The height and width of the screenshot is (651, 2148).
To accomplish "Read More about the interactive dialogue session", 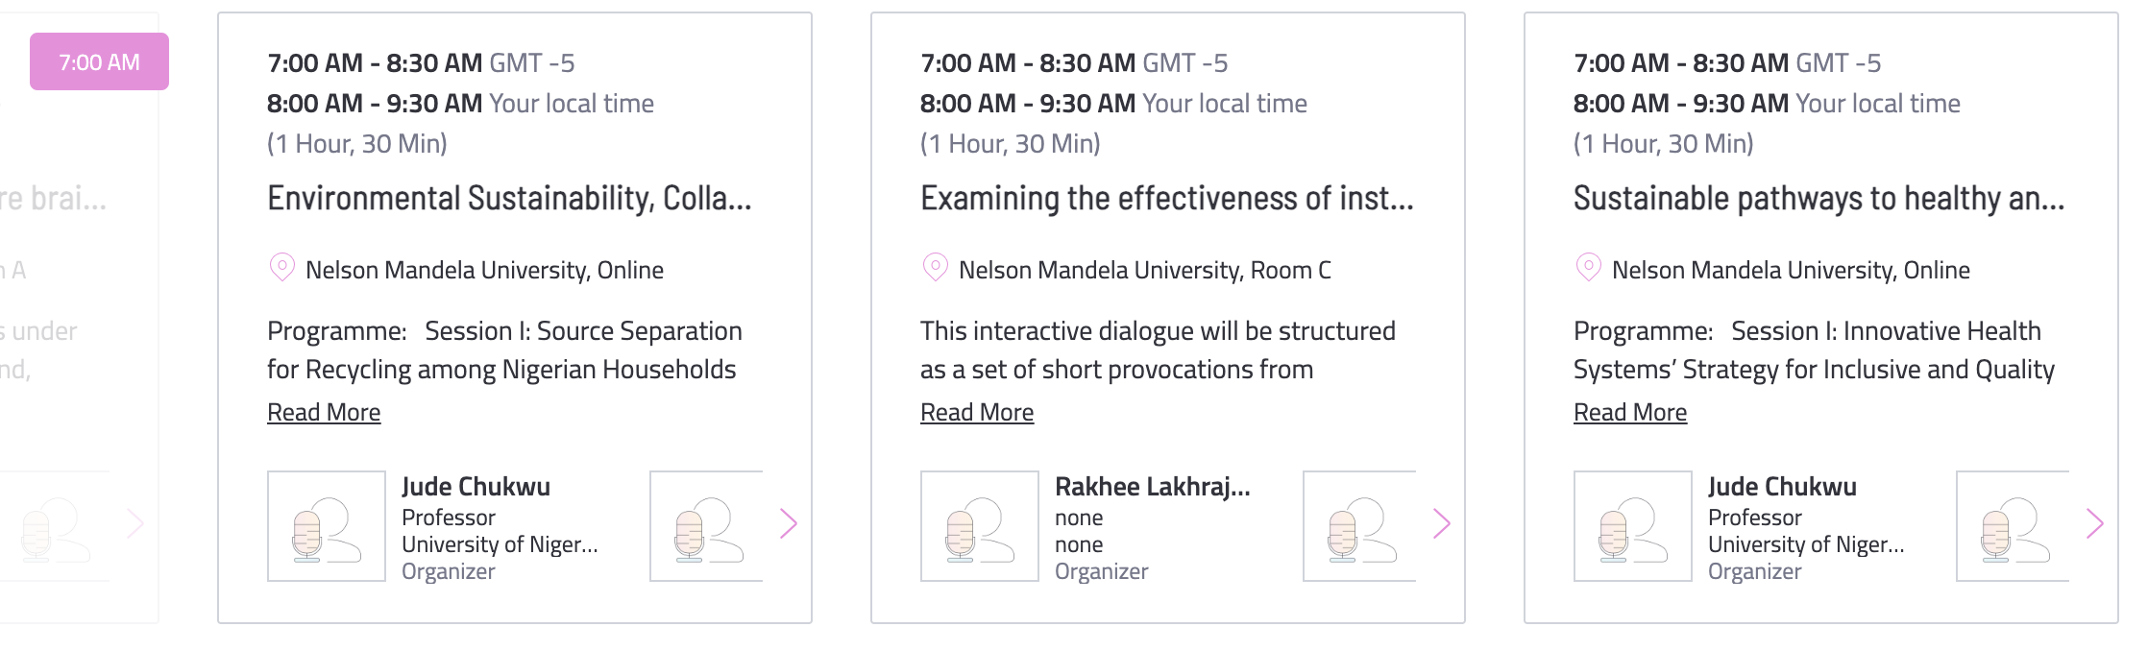I will pyautogui.click(x=977, y=412).
